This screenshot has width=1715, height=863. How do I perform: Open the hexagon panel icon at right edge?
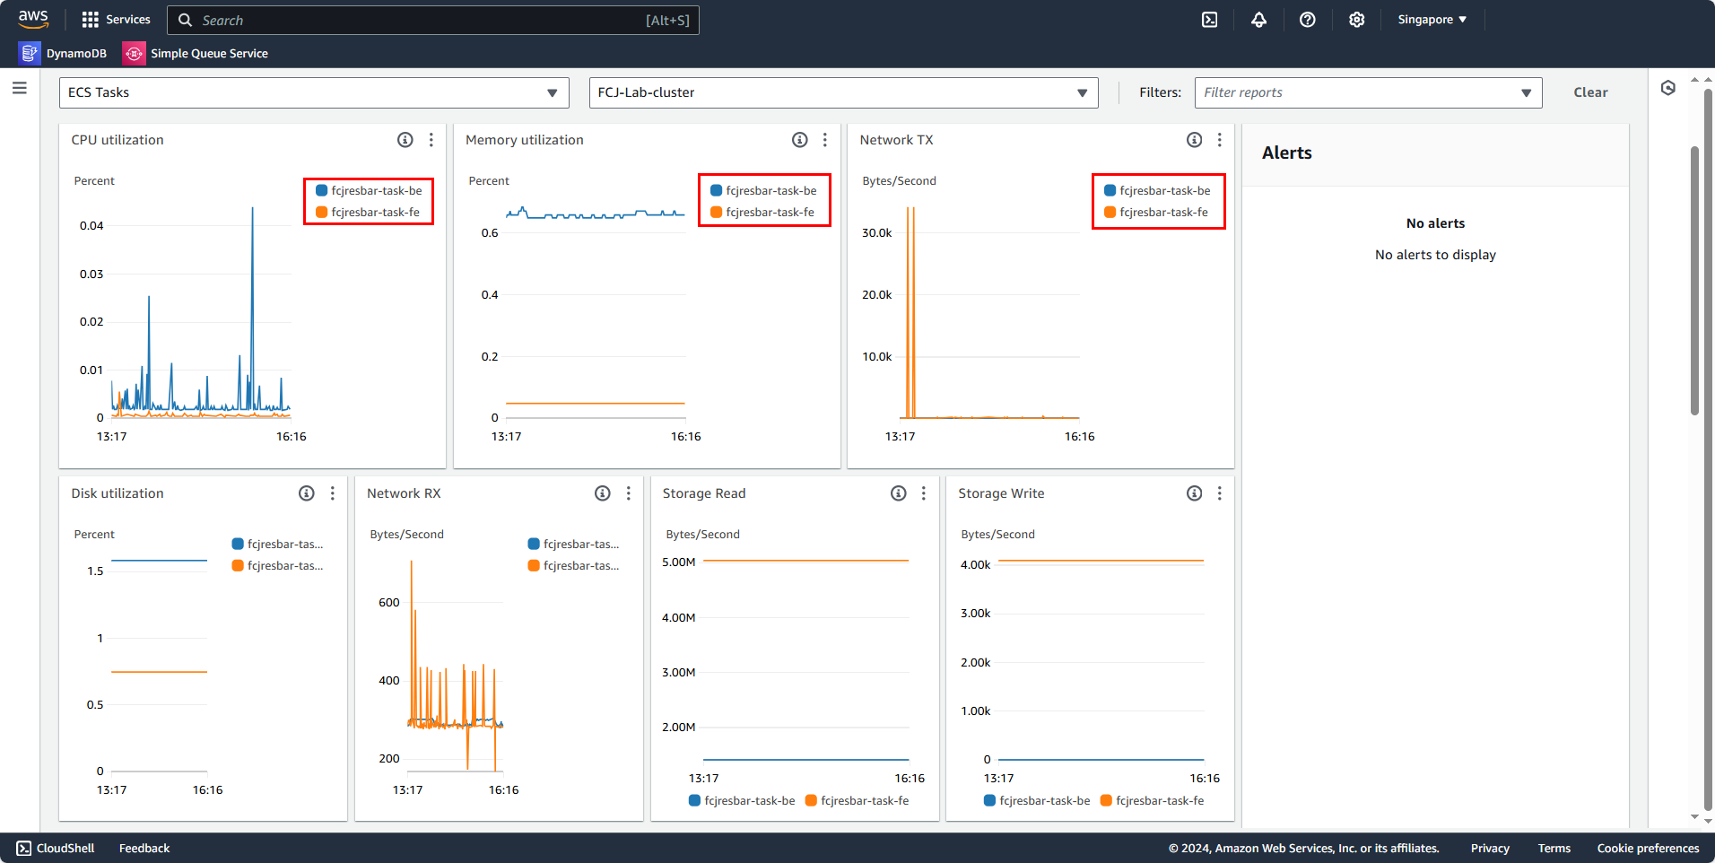click(1668, 88)
